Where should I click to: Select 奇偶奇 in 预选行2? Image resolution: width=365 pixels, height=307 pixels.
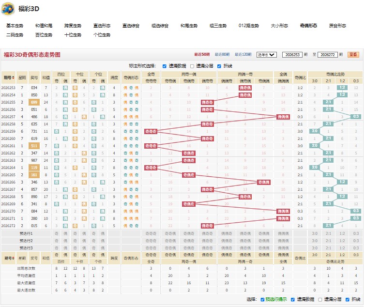pyautogui.click(x=189, y=241)
